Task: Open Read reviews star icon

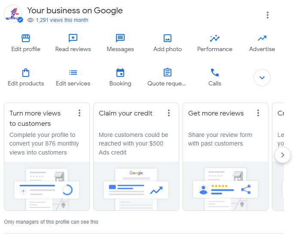Action: (x=73, y=38)
